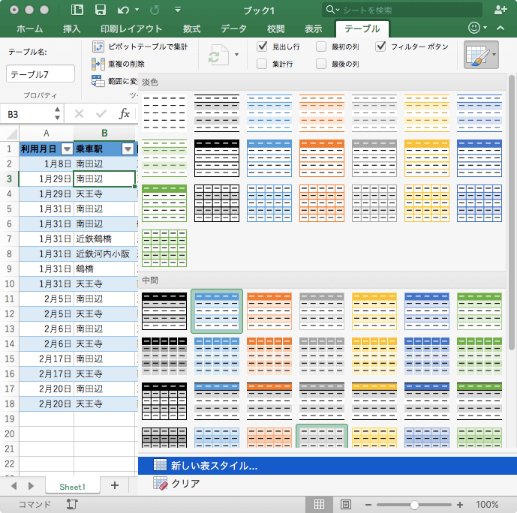Screen dimensions: 517x513
Task: Click the zoom in plus icon
Action: point(460,505)
